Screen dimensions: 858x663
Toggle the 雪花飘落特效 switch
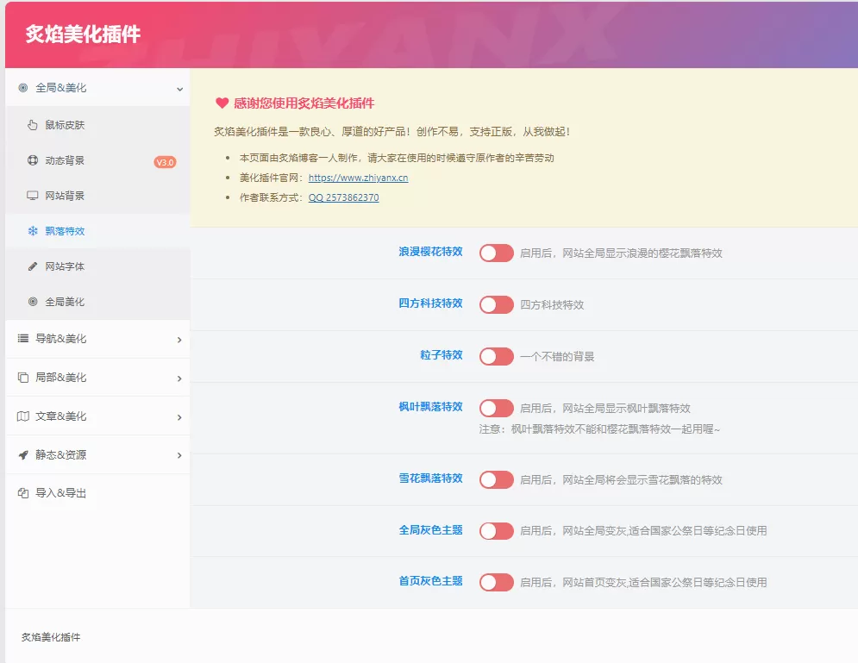[x=496, y=479]
